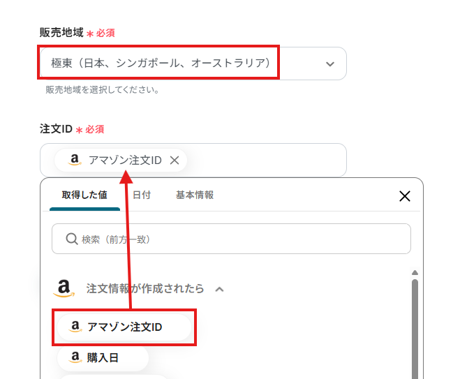Remove the アマゾン注文ID chip with X
Screen dimensions: 460x379
tap(175, 161)
